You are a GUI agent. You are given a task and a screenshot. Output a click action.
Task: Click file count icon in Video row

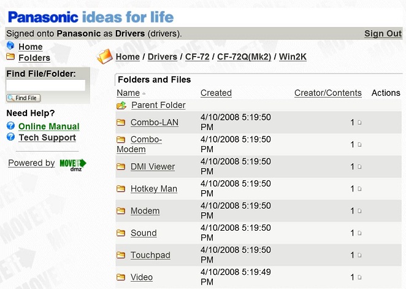tap(359, 277)
